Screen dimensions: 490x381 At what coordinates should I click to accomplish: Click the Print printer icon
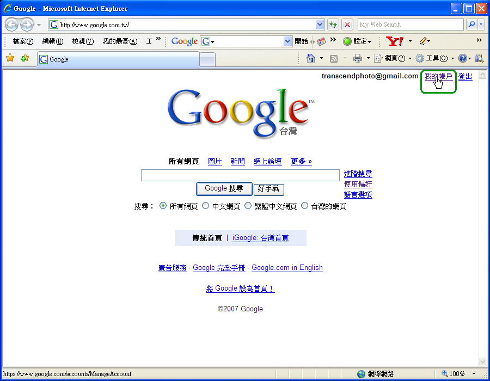tap(358, 58)
